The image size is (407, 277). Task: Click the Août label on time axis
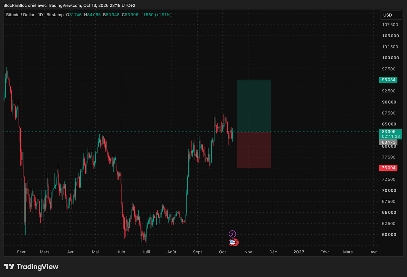pyautogui.click(x=172, y=252)
